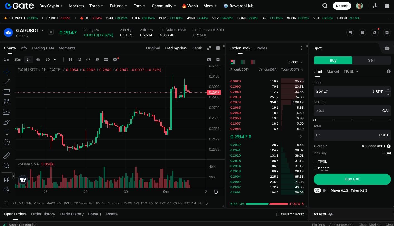Open the app download icon
The width and height of the screenshot is (394, 226).
tap(376, 6)
